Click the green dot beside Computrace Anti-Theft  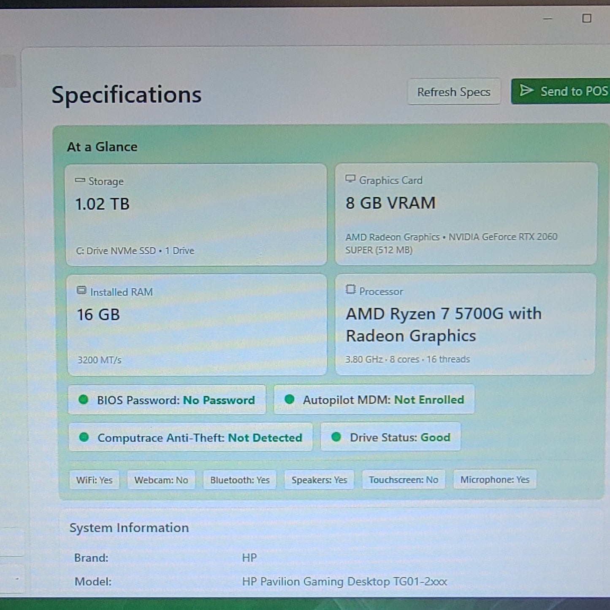(x=84, y=437)
